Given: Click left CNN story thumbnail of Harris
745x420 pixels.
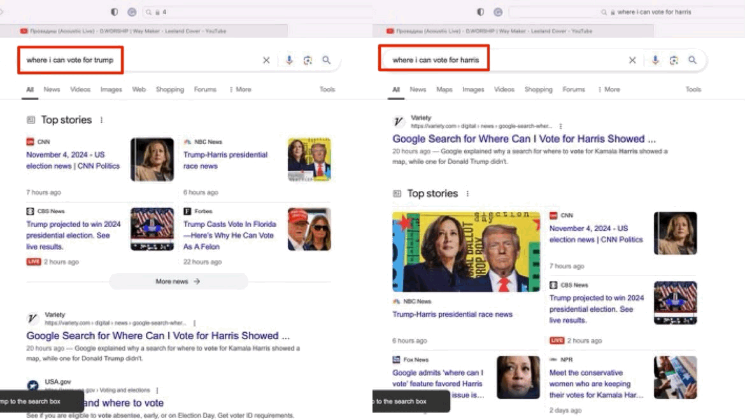Looking at the screenshot, I should coord(152,160).
